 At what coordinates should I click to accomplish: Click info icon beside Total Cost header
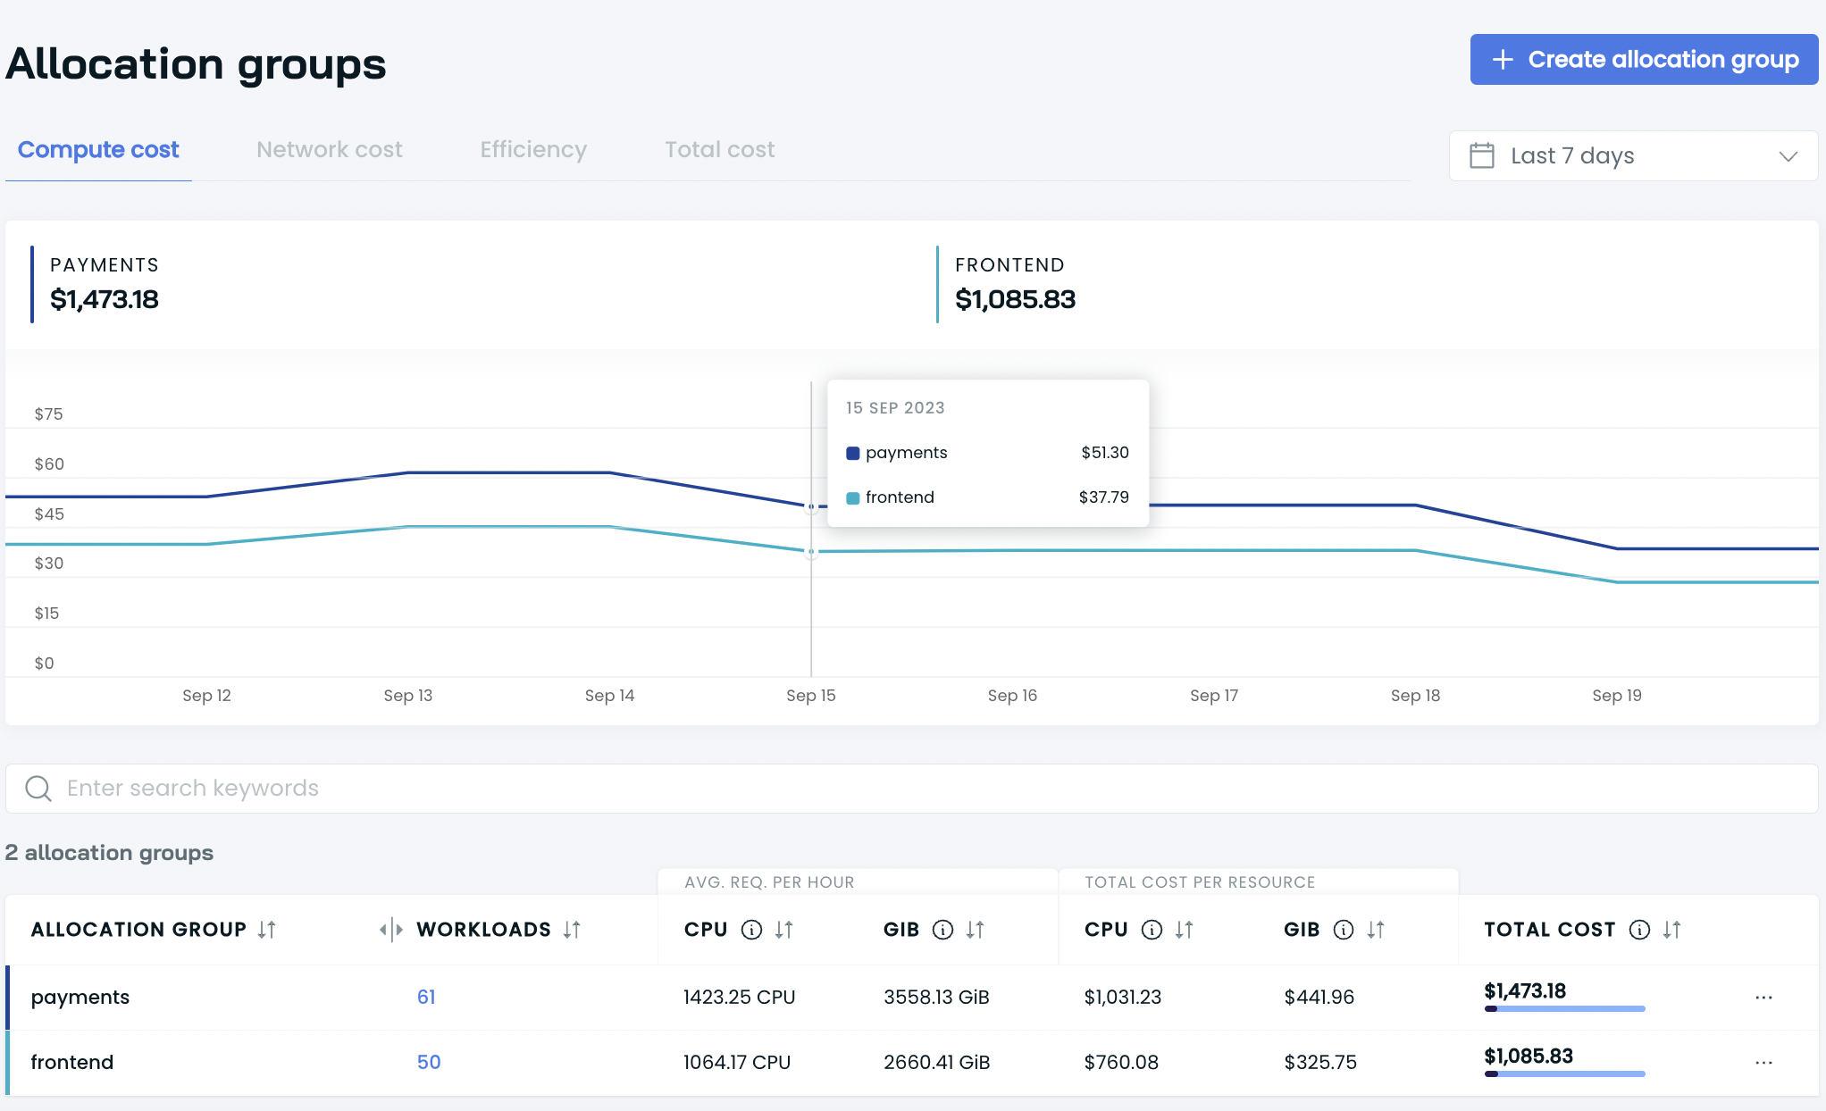pyautogui.click(x=1639, y=930)
